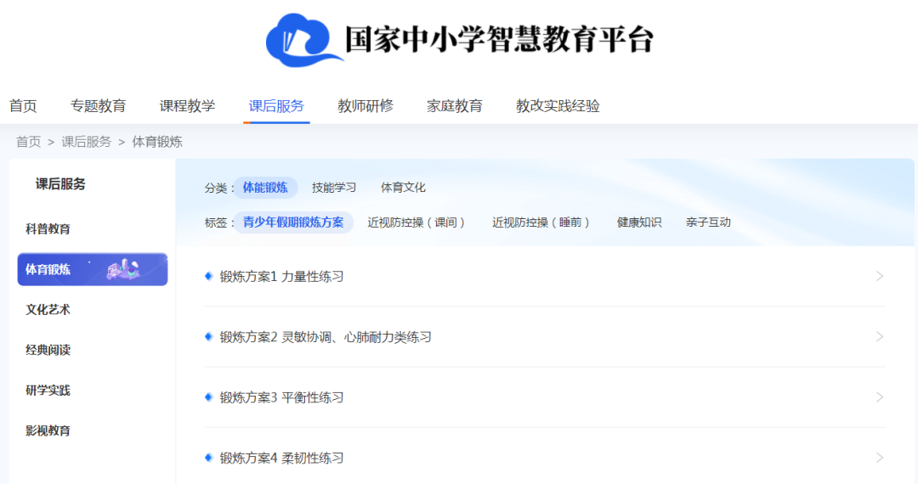
Task: Choose the 技能学习 category filter
Action: coord(334,188)
